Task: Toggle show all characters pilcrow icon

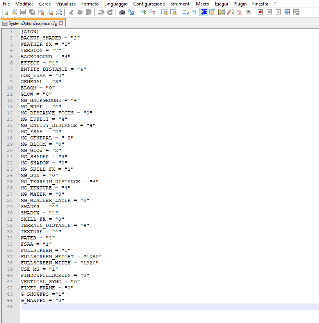Action: point(194,12)
